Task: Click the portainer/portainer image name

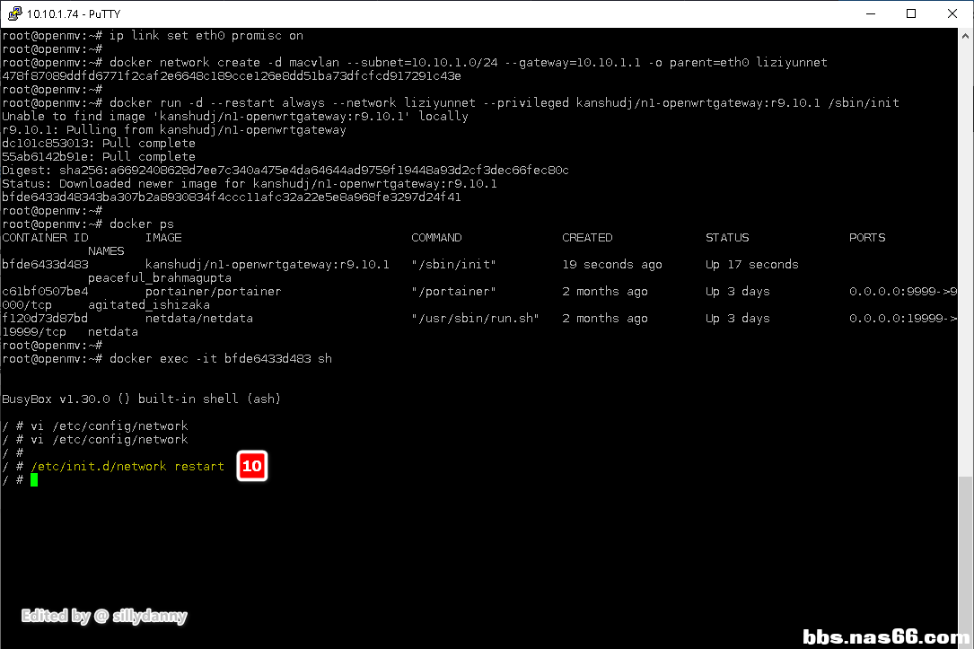Action: click(213, 292)
